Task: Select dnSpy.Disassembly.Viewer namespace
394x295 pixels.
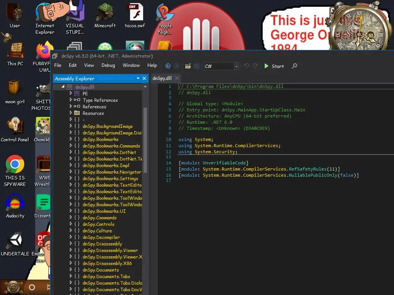Action: pos(110,250)
